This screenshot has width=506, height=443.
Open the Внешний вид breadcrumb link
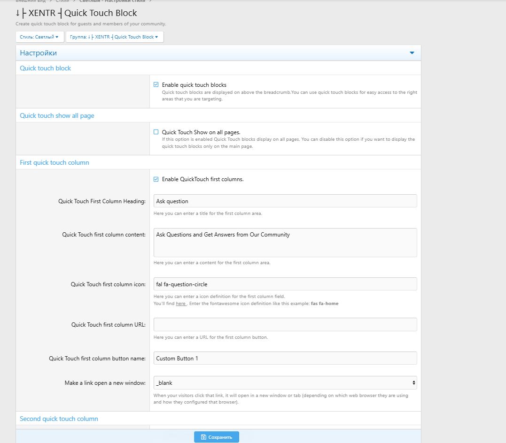coord(31,1)
